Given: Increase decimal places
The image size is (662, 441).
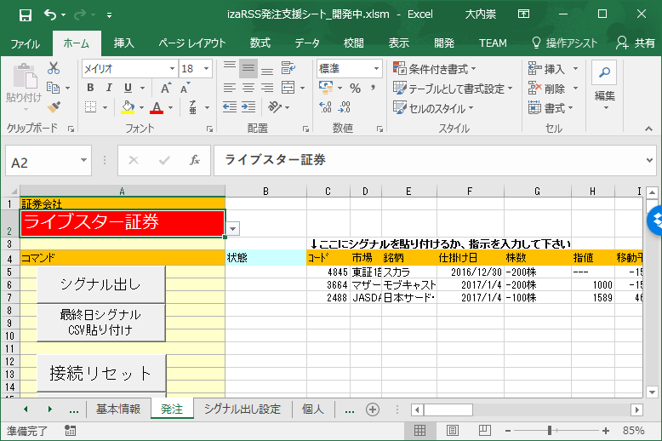Looking at the screenshot, I should pos(325,107).
